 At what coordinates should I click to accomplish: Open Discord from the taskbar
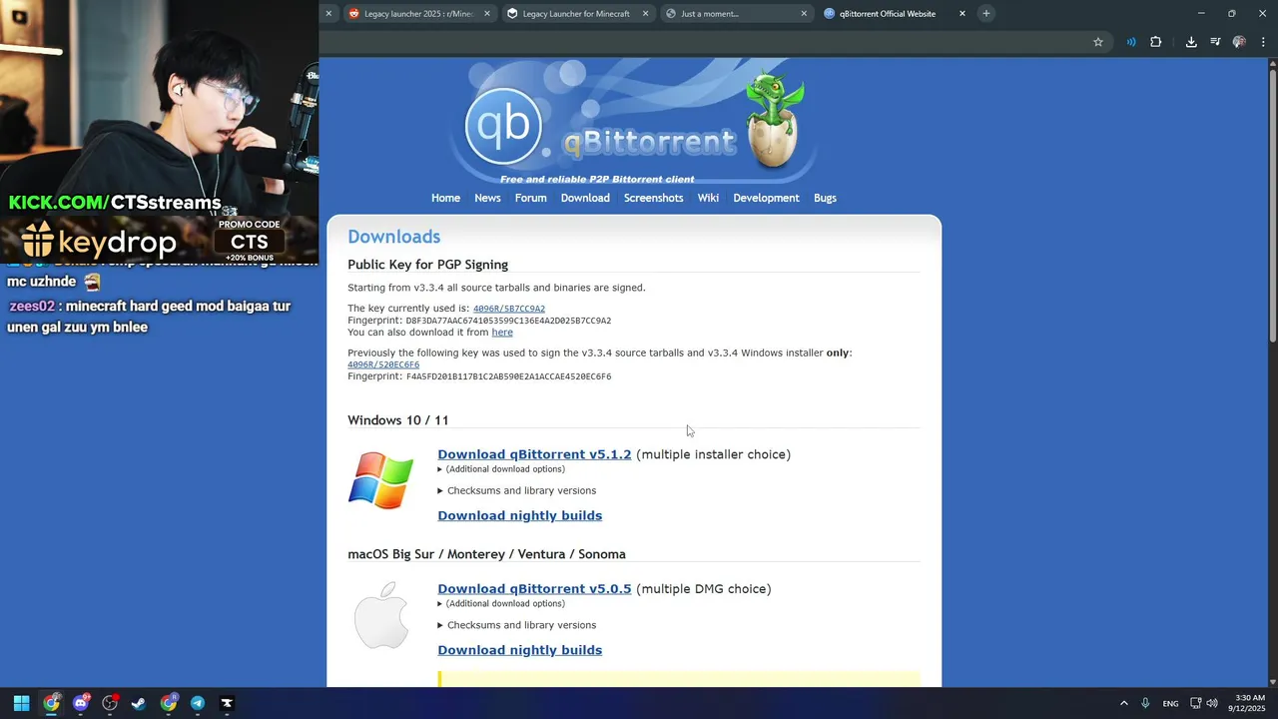coord(81,703)
